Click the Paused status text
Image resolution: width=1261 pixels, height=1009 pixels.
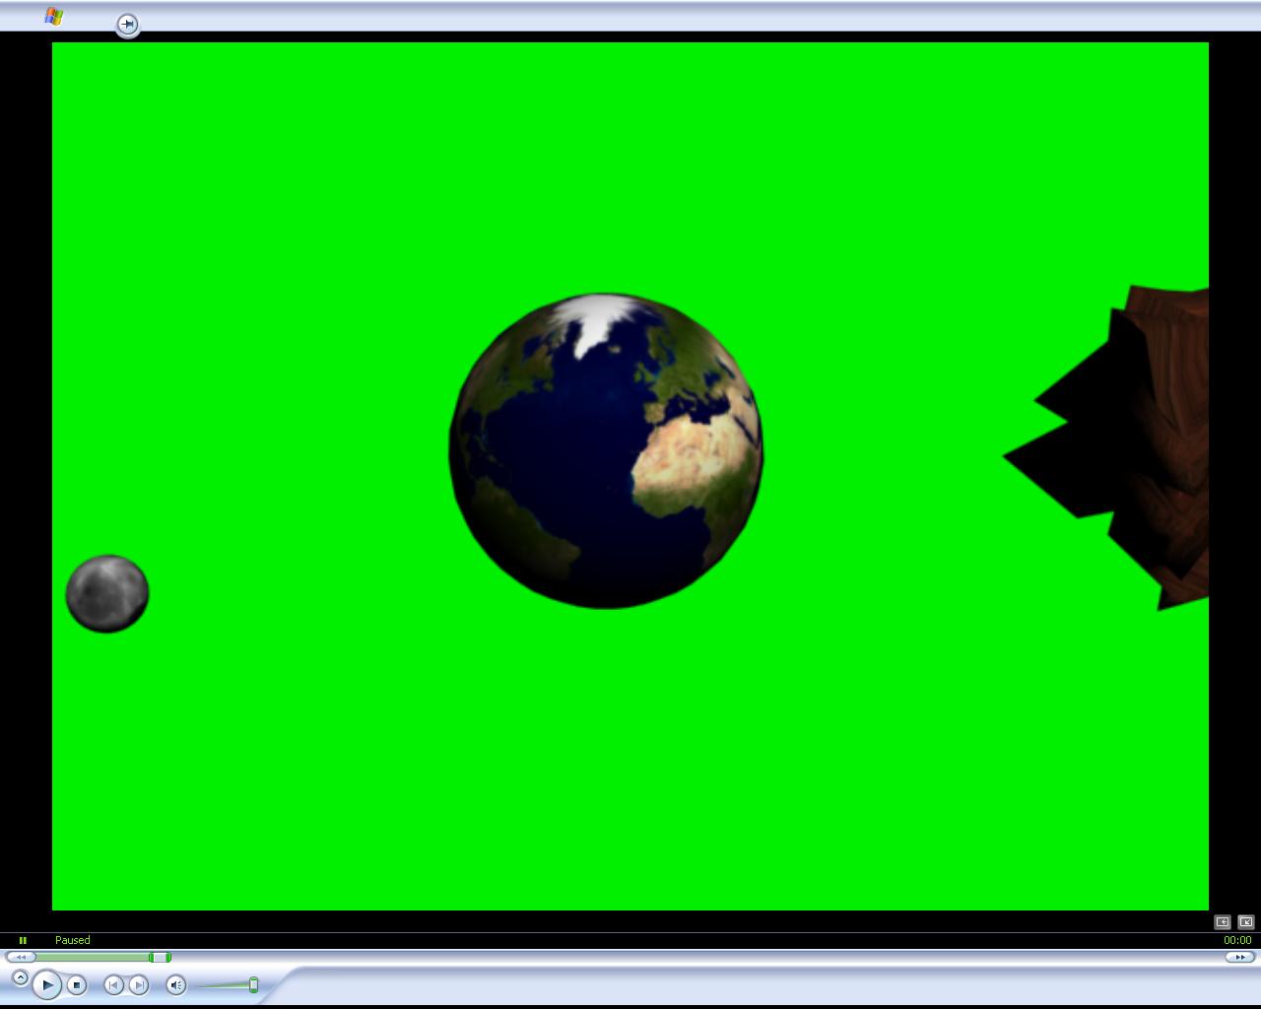tap(73, 940)
